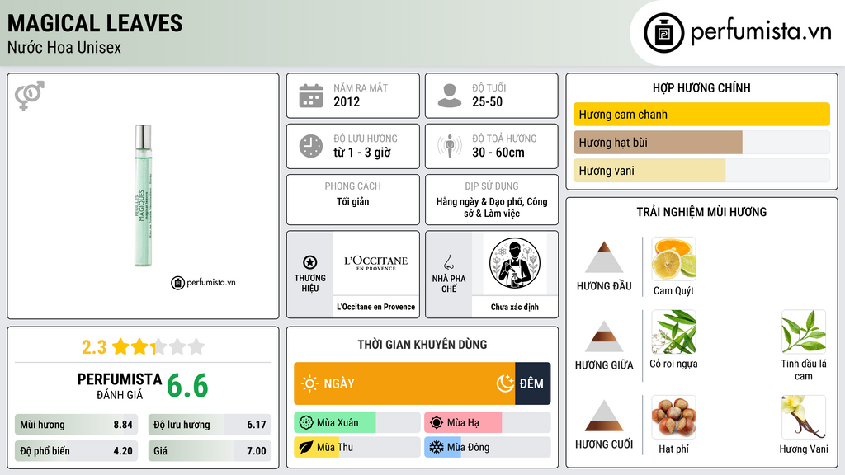Click the HỢP HƯƠNG CHÍNH heading
845x475 pixels.
click(701, 87)
